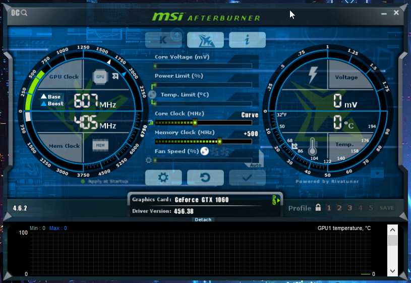This screenshot has width=411, height=283.
Task: Click the GPU1 temperature graph label
Action: click(344, 228)
